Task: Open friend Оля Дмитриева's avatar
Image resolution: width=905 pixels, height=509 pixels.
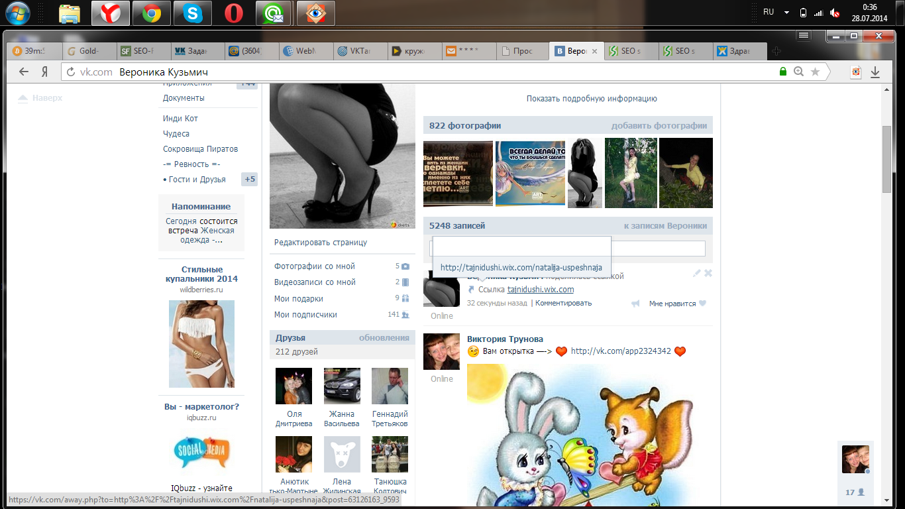Action: tap(293, 386)
